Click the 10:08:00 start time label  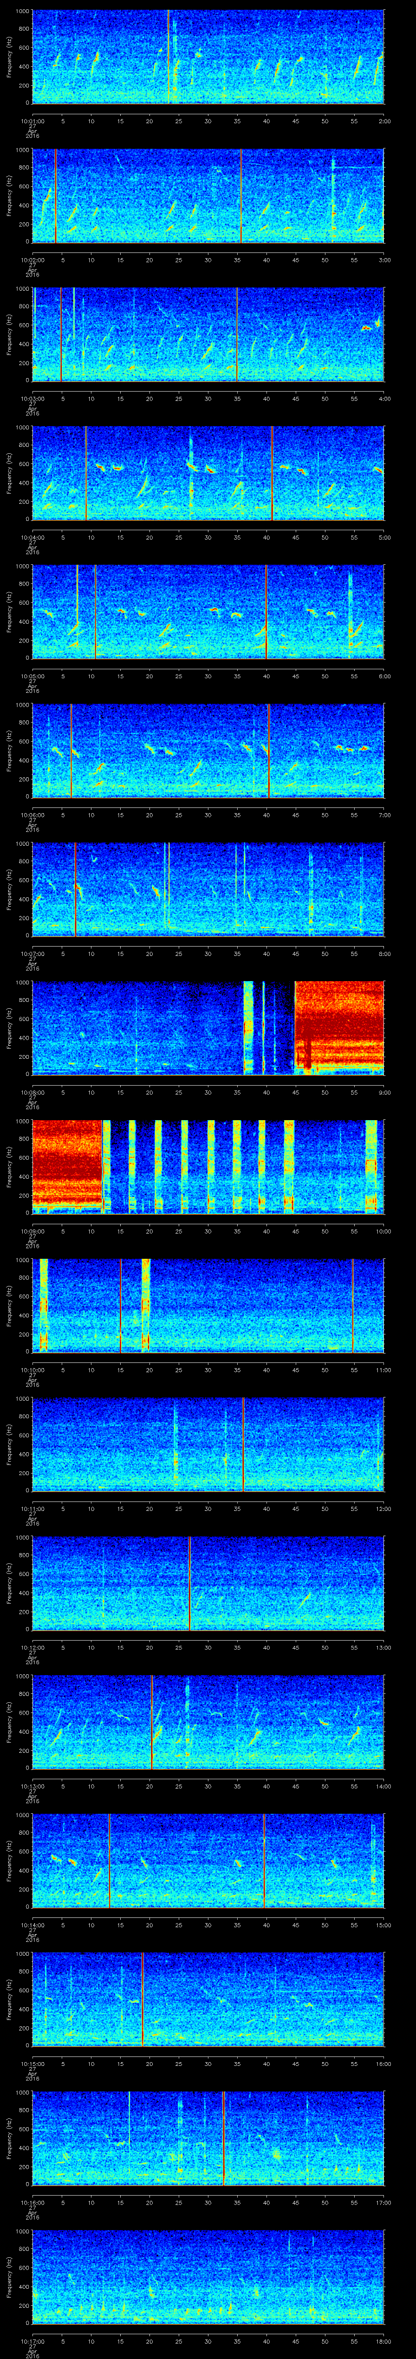(x=32, y=1092)
